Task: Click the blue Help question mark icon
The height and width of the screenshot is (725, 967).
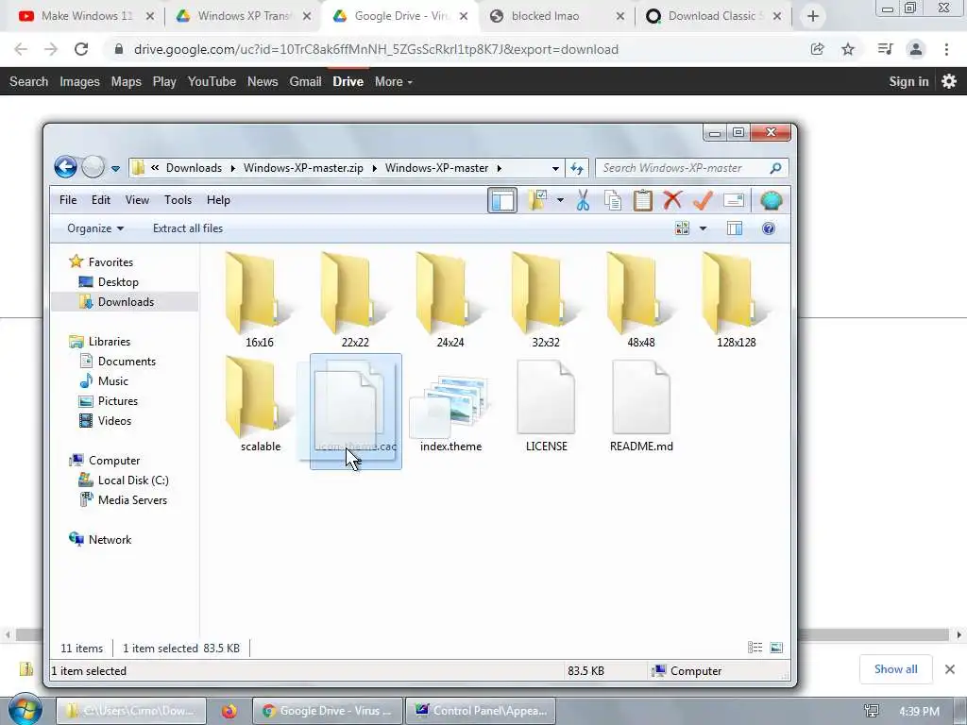Action: point(769,228)
